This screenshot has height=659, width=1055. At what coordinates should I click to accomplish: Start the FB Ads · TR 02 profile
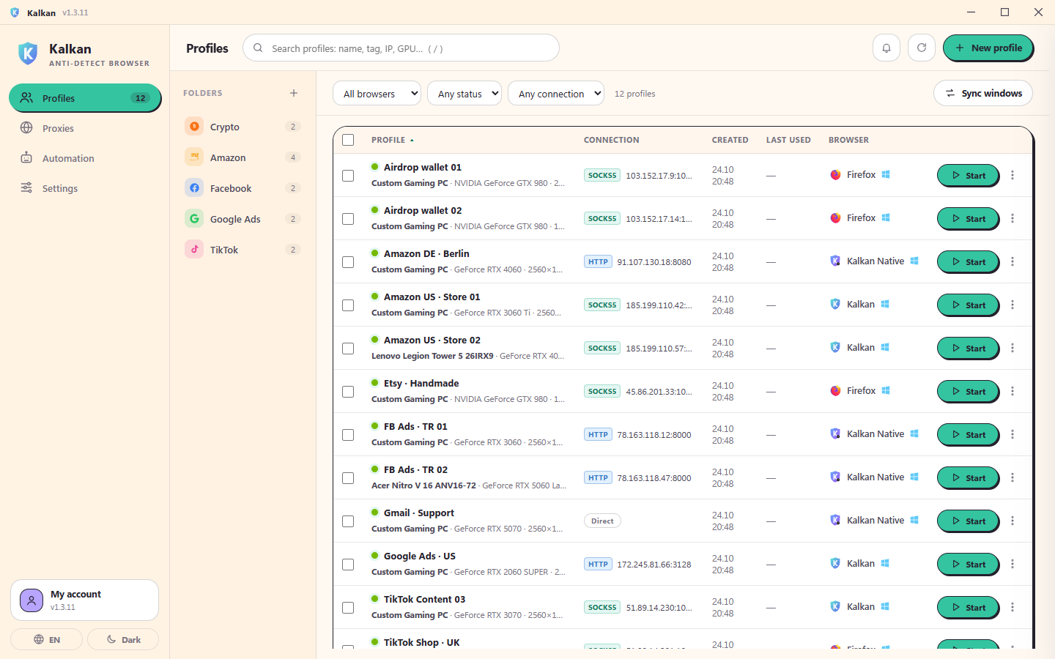pyautogui.click(x=968, y=478)
